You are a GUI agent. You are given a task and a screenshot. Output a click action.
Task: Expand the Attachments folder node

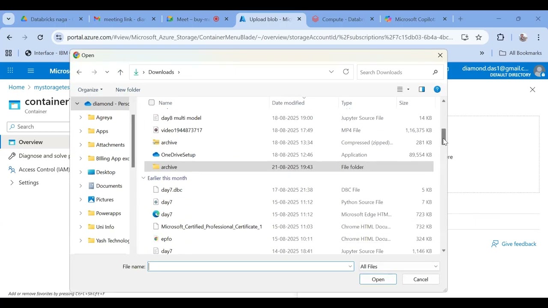(x=80, y=145)
